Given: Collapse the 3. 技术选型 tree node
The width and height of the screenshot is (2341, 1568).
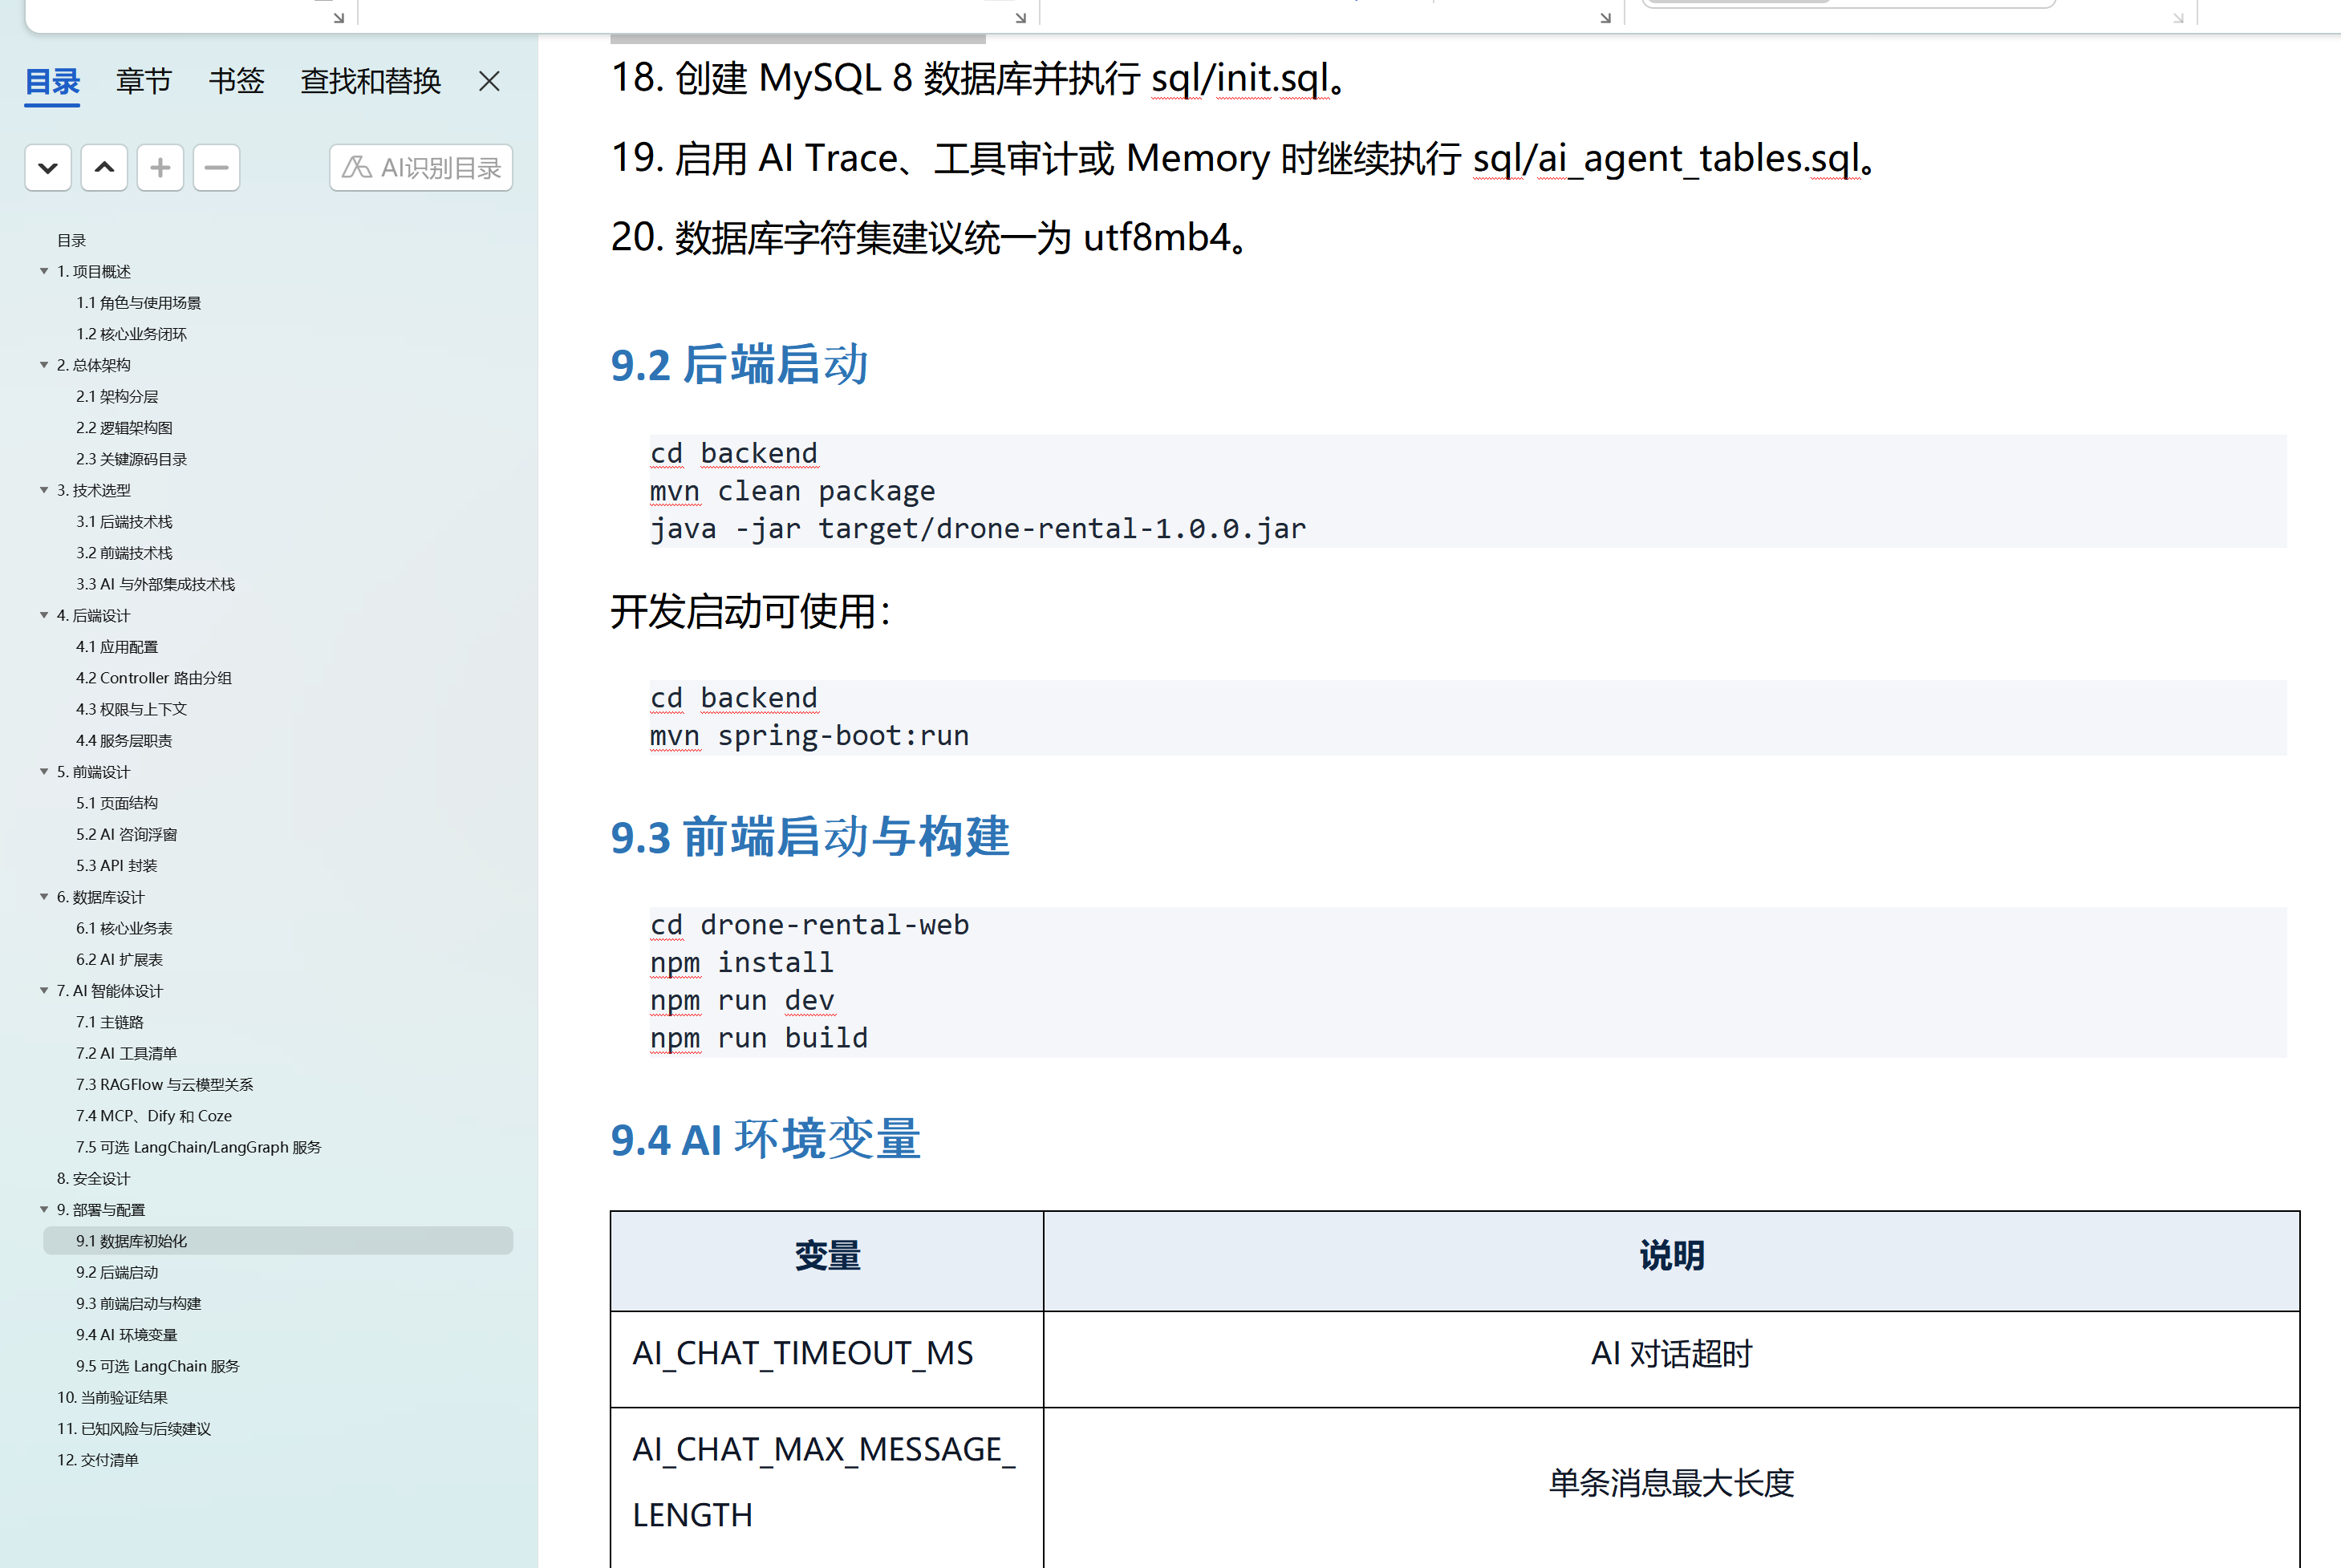Looking at the screenshot, I should [x=44, y=490].
